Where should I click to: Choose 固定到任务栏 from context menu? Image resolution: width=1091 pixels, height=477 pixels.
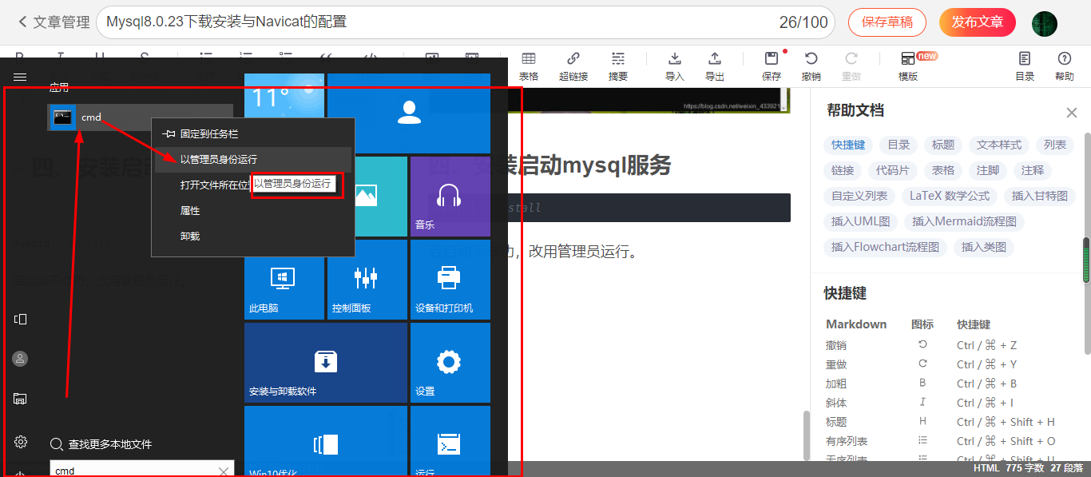[252, 133]
